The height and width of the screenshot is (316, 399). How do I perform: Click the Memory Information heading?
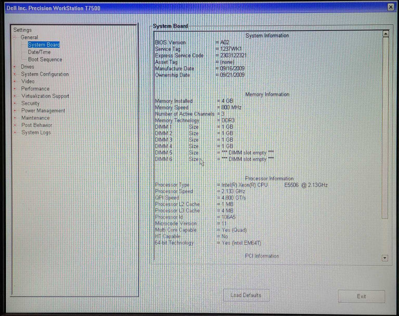pyautogui.click(x=267, y=95)
